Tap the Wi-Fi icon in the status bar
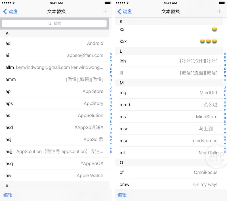The image size is (227, 201). (x=14, y=3)
